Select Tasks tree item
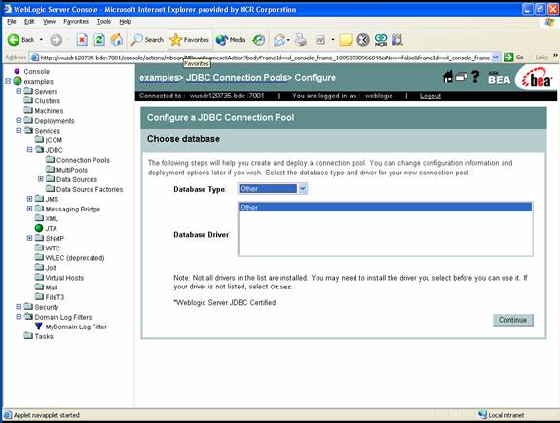This screenshot has height=423, width=560. coord(44,336)
